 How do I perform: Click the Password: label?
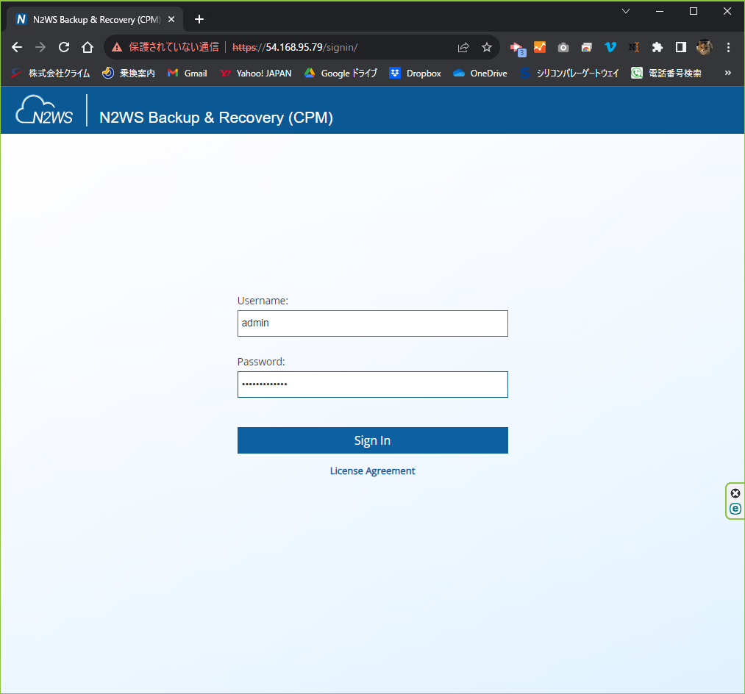tap(261, 362)
